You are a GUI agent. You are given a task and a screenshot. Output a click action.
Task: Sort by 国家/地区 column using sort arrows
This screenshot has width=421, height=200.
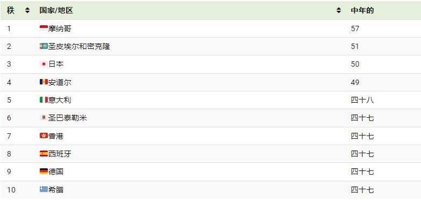tap(339, 10)
